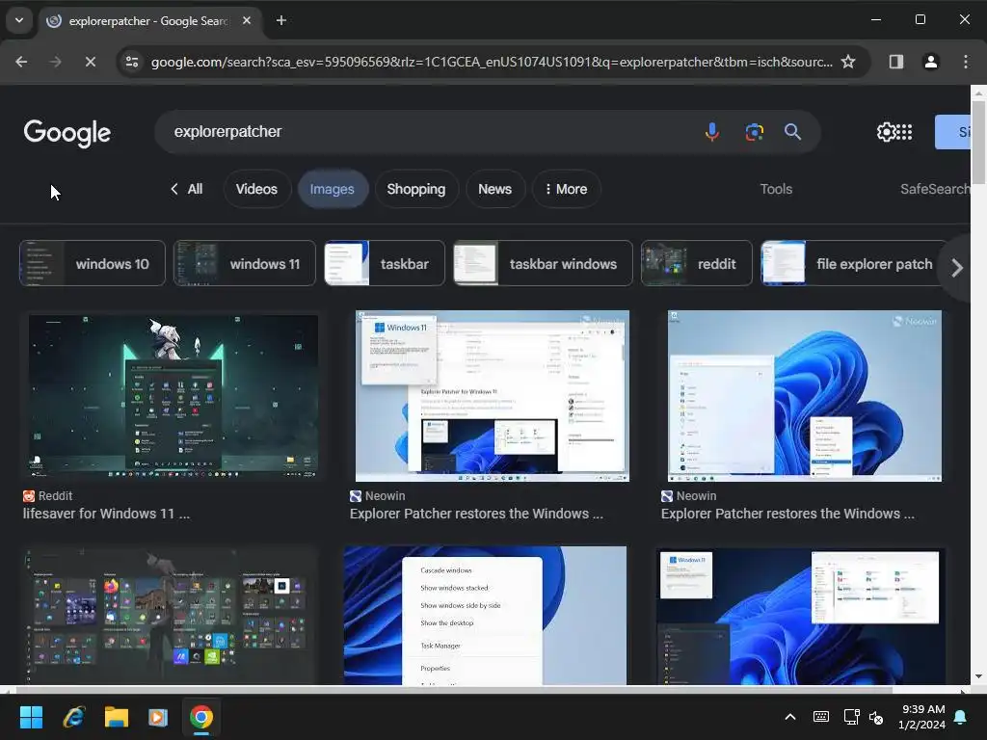Screen dimensions: 987x740
Task: Apply the taskbar windows filter chip
Action: point(544,264)
